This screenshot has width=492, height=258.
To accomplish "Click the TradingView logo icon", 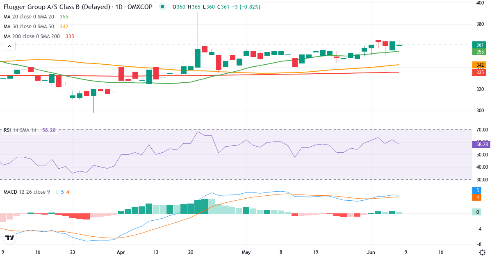I will point(10,237).
